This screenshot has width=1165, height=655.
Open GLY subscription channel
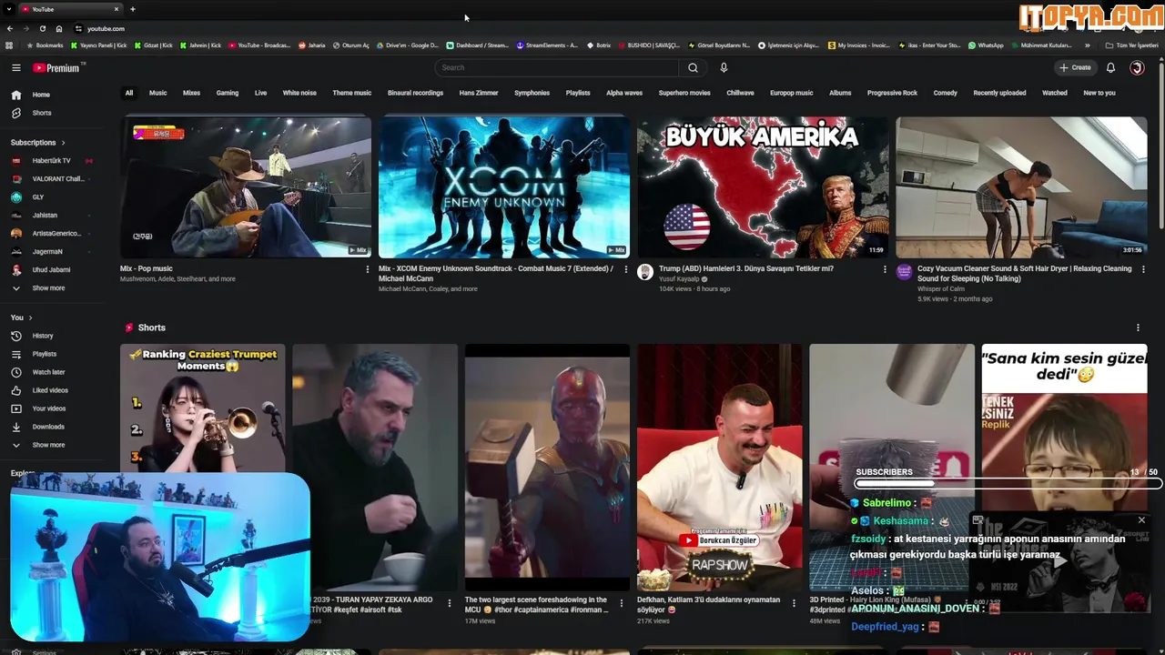38,197
